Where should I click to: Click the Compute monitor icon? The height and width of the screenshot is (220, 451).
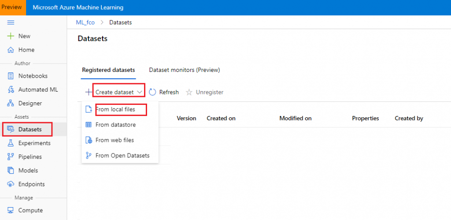coord(11,210)
